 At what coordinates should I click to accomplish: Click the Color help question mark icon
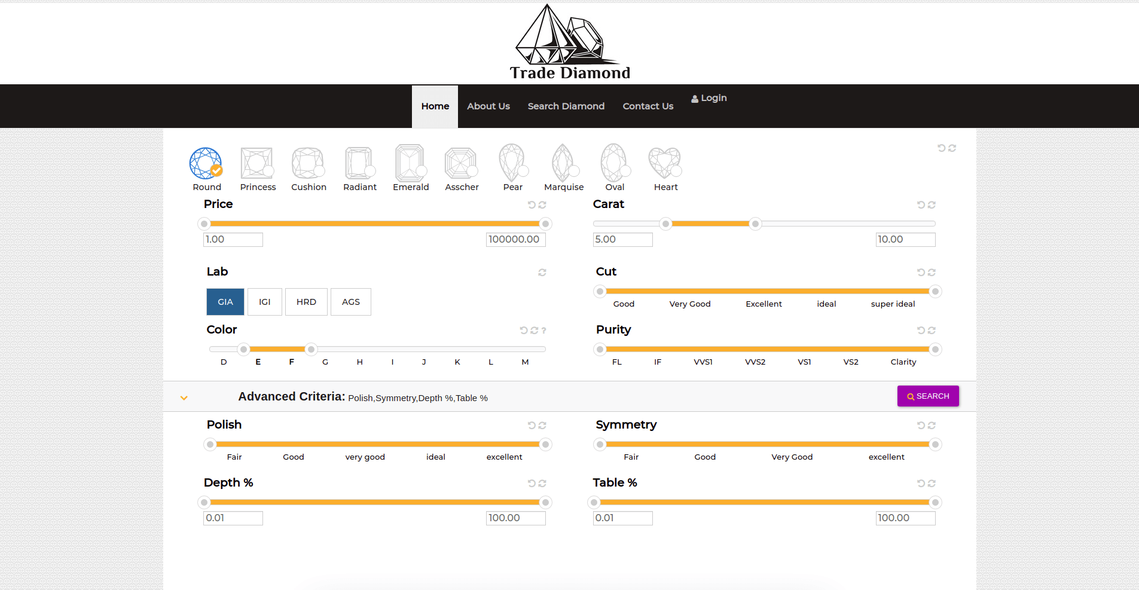click(543, 331)
